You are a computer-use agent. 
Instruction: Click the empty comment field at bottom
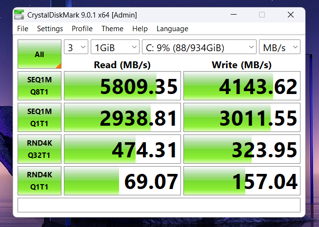point(159,205)
